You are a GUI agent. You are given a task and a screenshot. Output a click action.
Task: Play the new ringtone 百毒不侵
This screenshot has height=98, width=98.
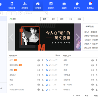pos(93,80)
